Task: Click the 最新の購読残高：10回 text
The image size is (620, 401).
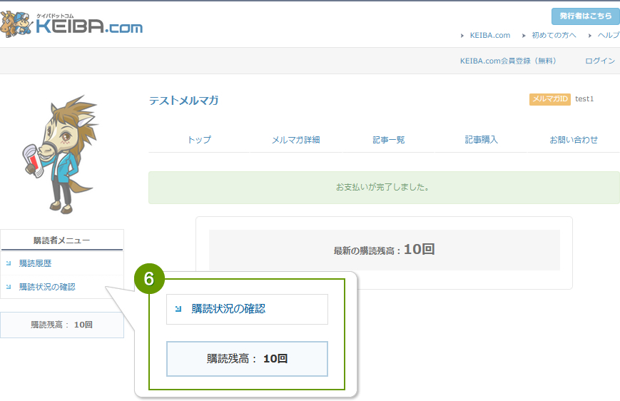Action: point(384,250)
